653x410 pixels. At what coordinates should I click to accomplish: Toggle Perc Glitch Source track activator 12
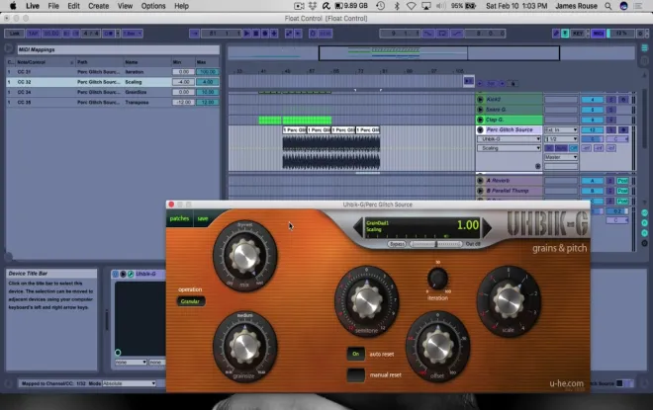coord(593,129)
